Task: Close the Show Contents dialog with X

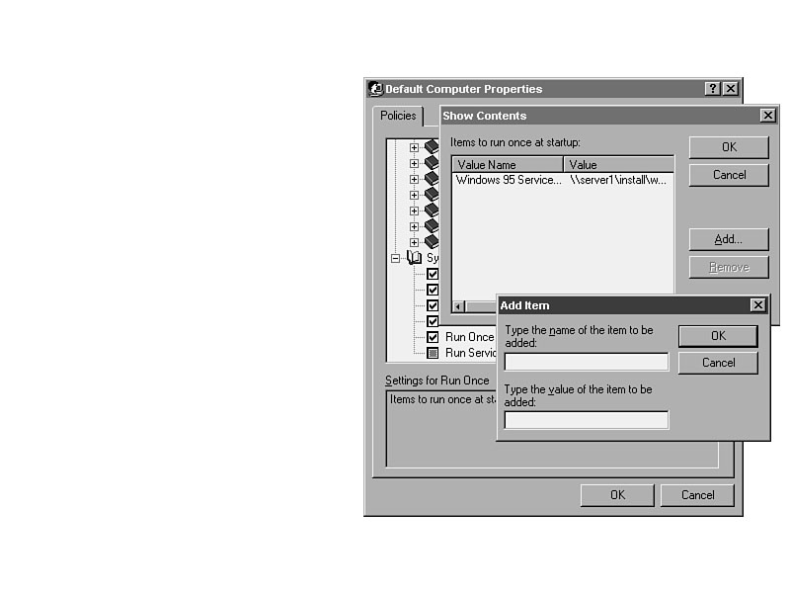Action: [x=767, y=116]
